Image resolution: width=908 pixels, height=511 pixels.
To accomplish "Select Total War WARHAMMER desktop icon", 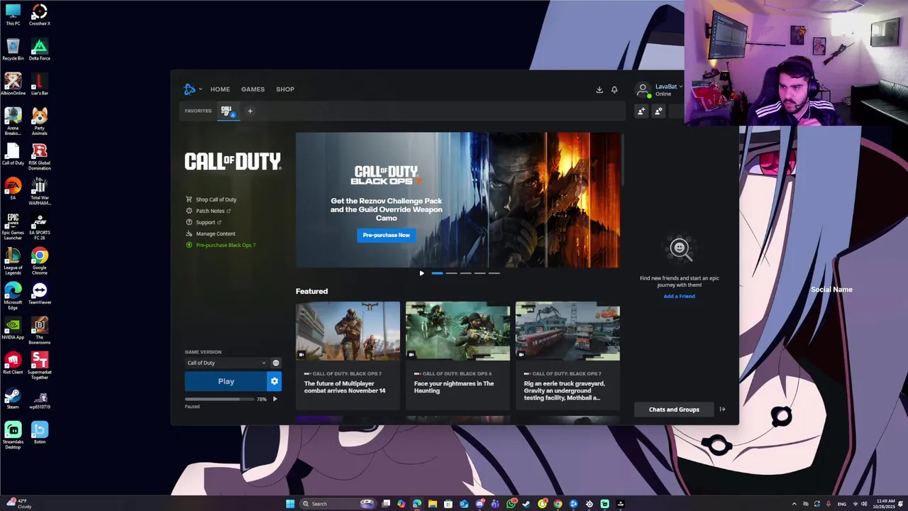I will [x=40, y=192].
